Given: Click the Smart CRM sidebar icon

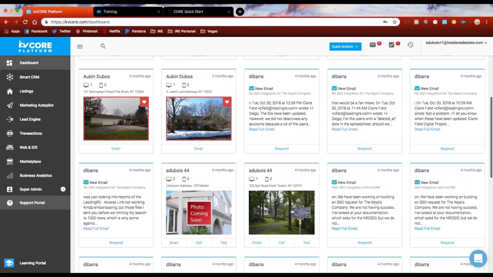Looking at the screenshot, I should pos(10,77).
